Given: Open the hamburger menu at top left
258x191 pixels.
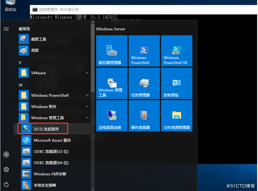Looking at the screenshot, I should pyautogui.click(x=6, y=29).
